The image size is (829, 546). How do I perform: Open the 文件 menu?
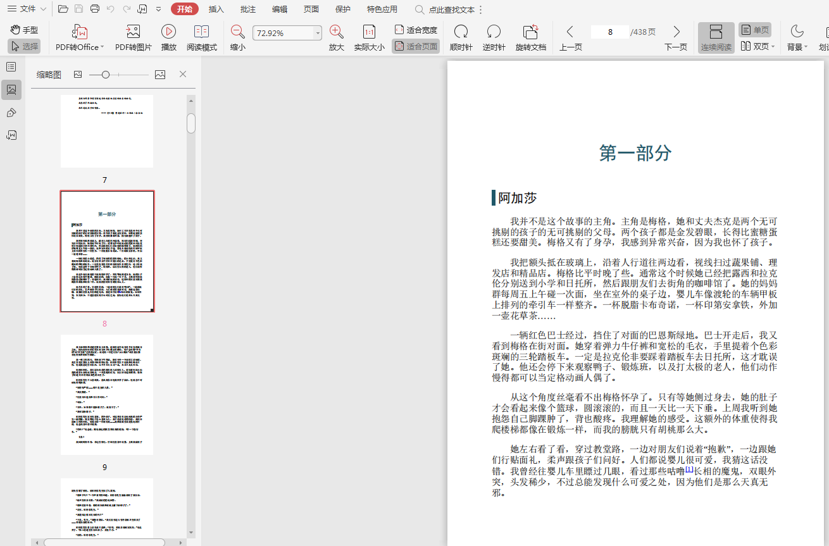click(27, 9)
